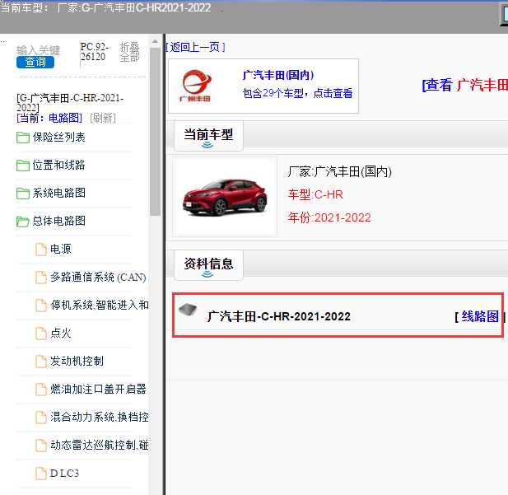Click the 广州丰田 brand logo
The image size is (508, 495).
coord(196,86)
